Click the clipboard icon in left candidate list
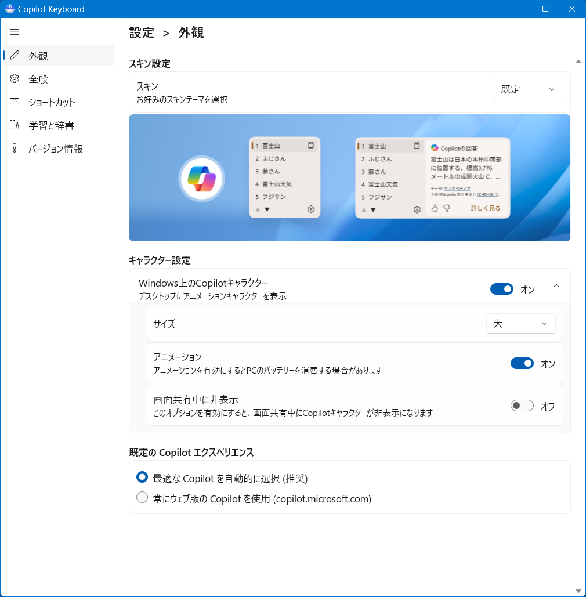This screenshot has width=586, height=597. point(311,146)
